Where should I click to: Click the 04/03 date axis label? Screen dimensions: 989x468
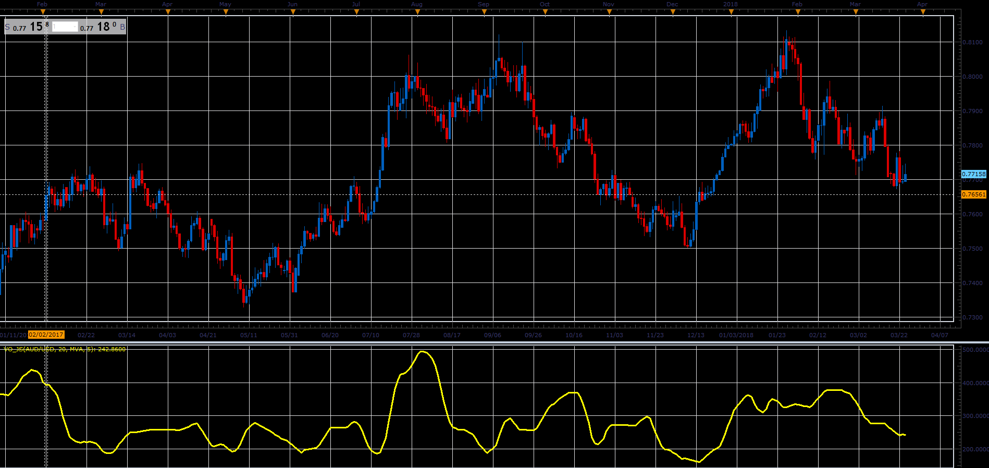(168, 335)
